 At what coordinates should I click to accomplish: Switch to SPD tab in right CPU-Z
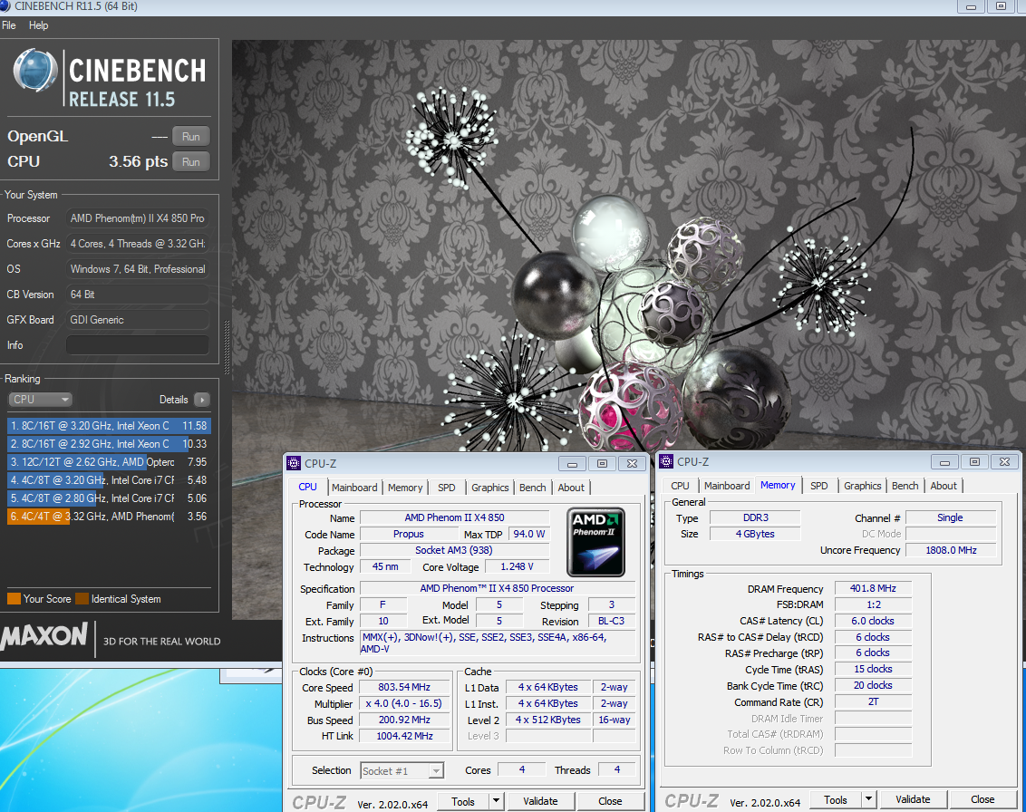click(x=819, y=486)
